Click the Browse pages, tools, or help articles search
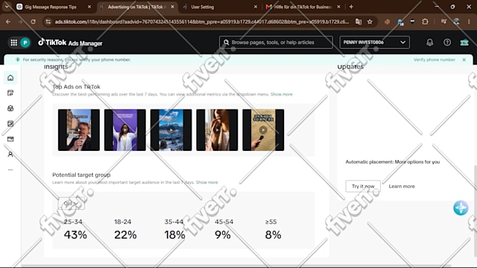 click(x=276, y=42)
